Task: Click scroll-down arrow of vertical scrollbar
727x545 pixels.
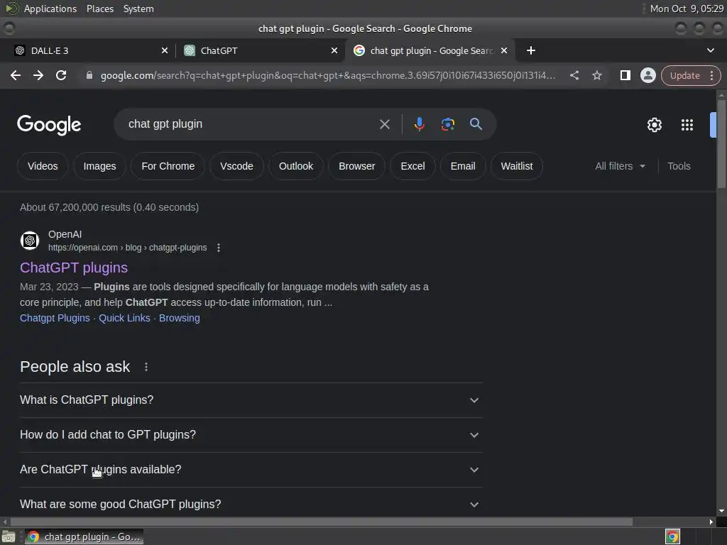Action: coord(721,511)
